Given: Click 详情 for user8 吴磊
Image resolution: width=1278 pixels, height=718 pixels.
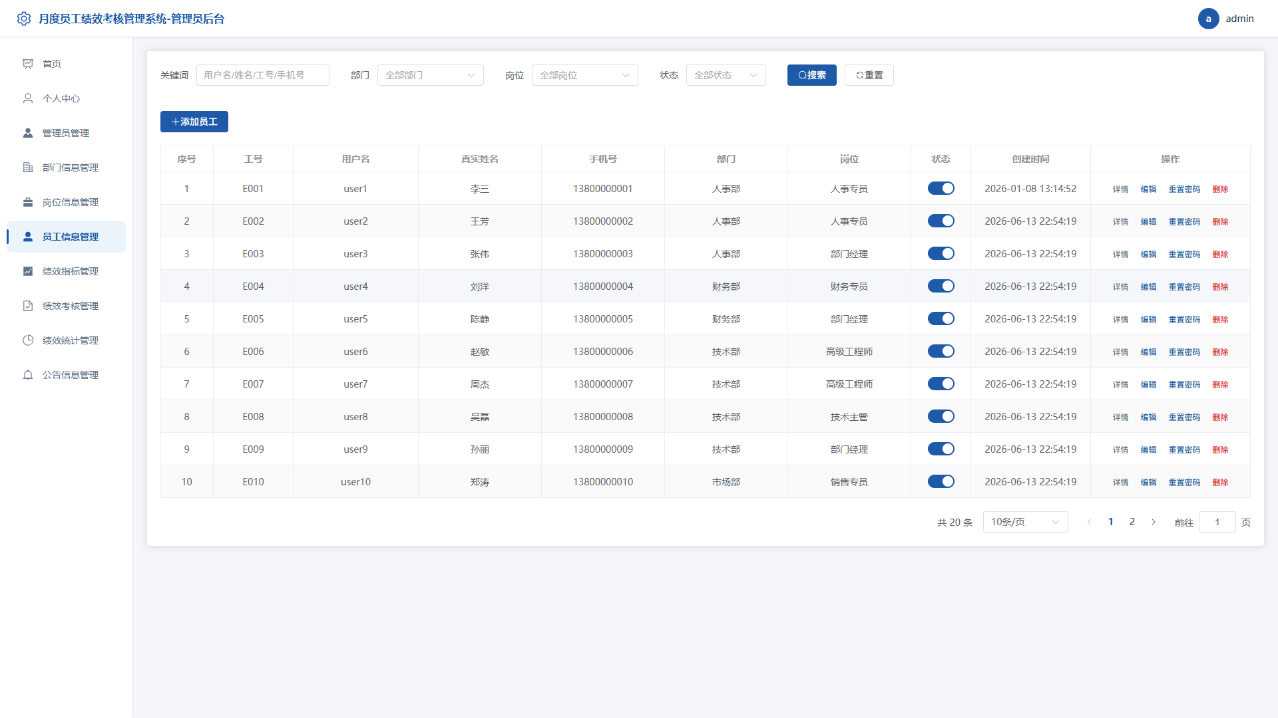Looking at the screenshot, I should [x=1120, y=417].
